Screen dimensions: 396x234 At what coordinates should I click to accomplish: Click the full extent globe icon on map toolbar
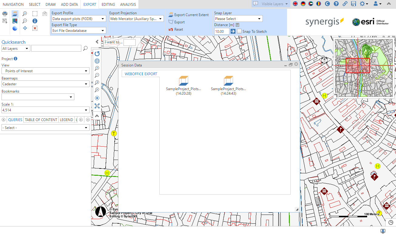click(97, 61)
